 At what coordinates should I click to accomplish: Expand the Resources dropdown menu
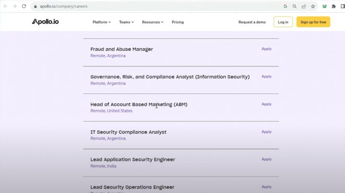pyautogui.click(x=152, y=22)
